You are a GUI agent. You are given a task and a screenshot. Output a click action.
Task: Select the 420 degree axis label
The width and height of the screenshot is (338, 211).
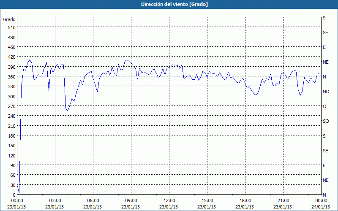tap(12, 57)
